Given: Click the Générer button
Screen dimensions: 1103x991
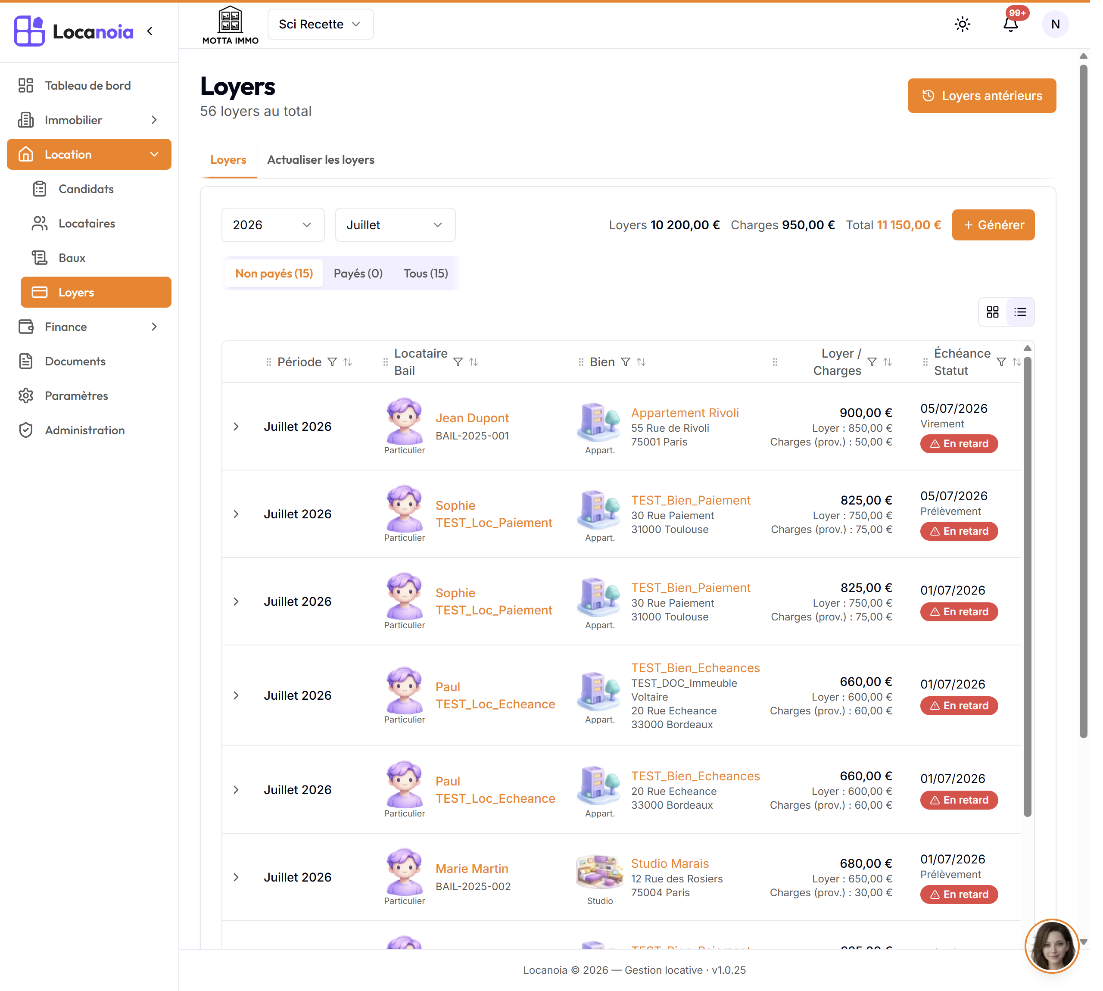Looking at the screenshot, I should pyautogui.click(x=992, y=225).
